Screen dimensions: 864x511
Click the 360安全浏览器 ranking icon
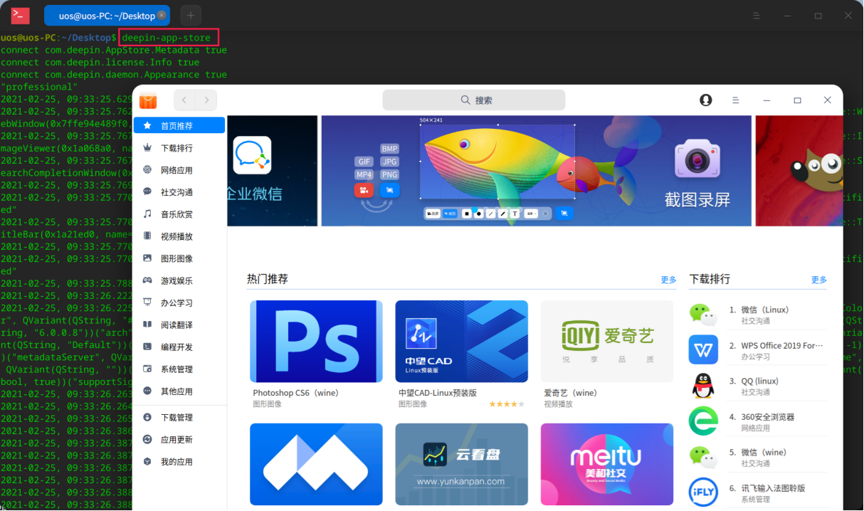tap(703, 421)
